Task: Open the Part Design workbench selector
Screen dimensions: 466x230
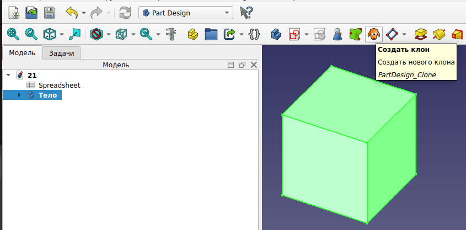Action: click(186, 13)
